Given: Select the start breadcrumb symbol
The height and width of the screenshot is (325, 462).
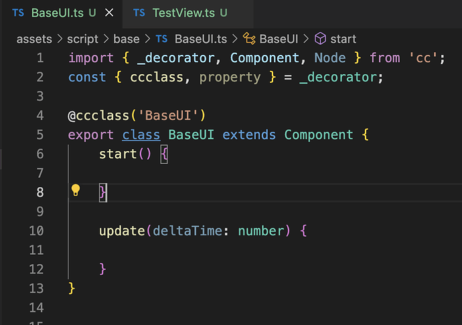Looking at the screenshot, I should pos(343,39).
